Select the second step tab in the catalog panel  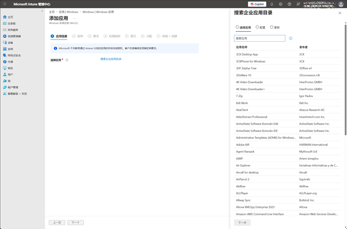tap(260, 27)
